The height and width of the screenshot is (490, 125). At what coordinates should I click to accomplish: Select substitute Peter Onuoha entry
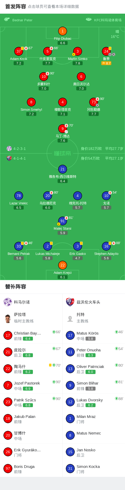(x=94, y=352)
